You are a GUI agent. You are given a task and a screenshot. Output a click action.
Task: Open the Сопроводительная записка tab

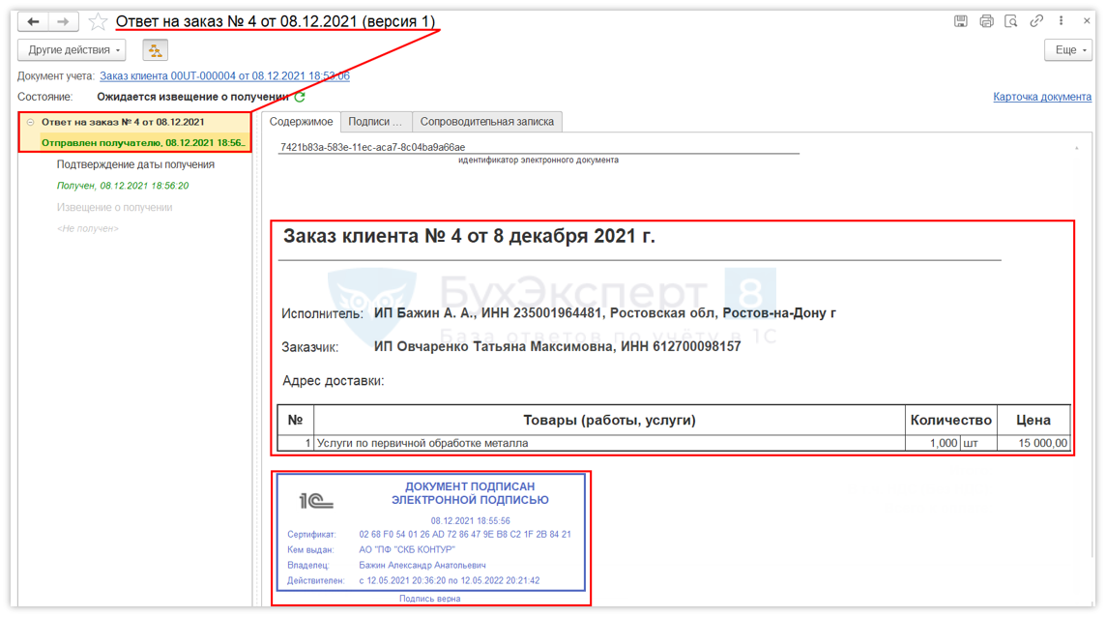pos(486,122)
